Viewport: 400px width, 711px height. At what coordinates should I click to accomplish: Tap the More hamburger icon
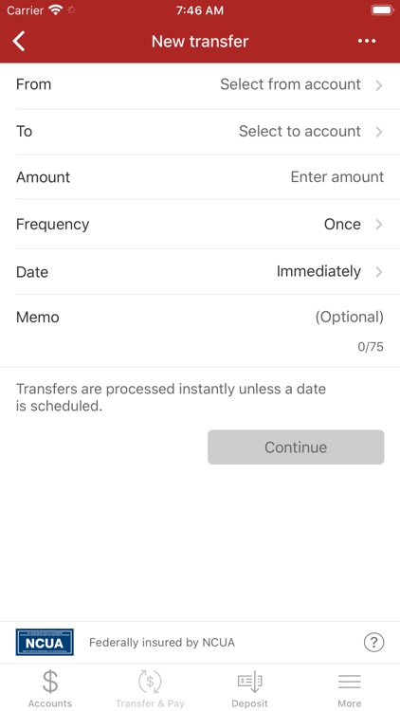click(x=349, y=682)
